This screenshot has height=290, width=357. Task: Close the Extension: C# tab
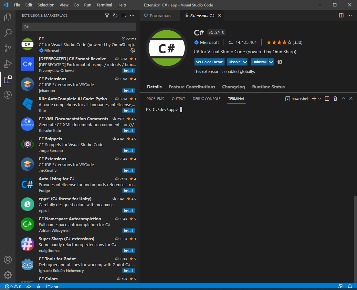tap(219, 15)
